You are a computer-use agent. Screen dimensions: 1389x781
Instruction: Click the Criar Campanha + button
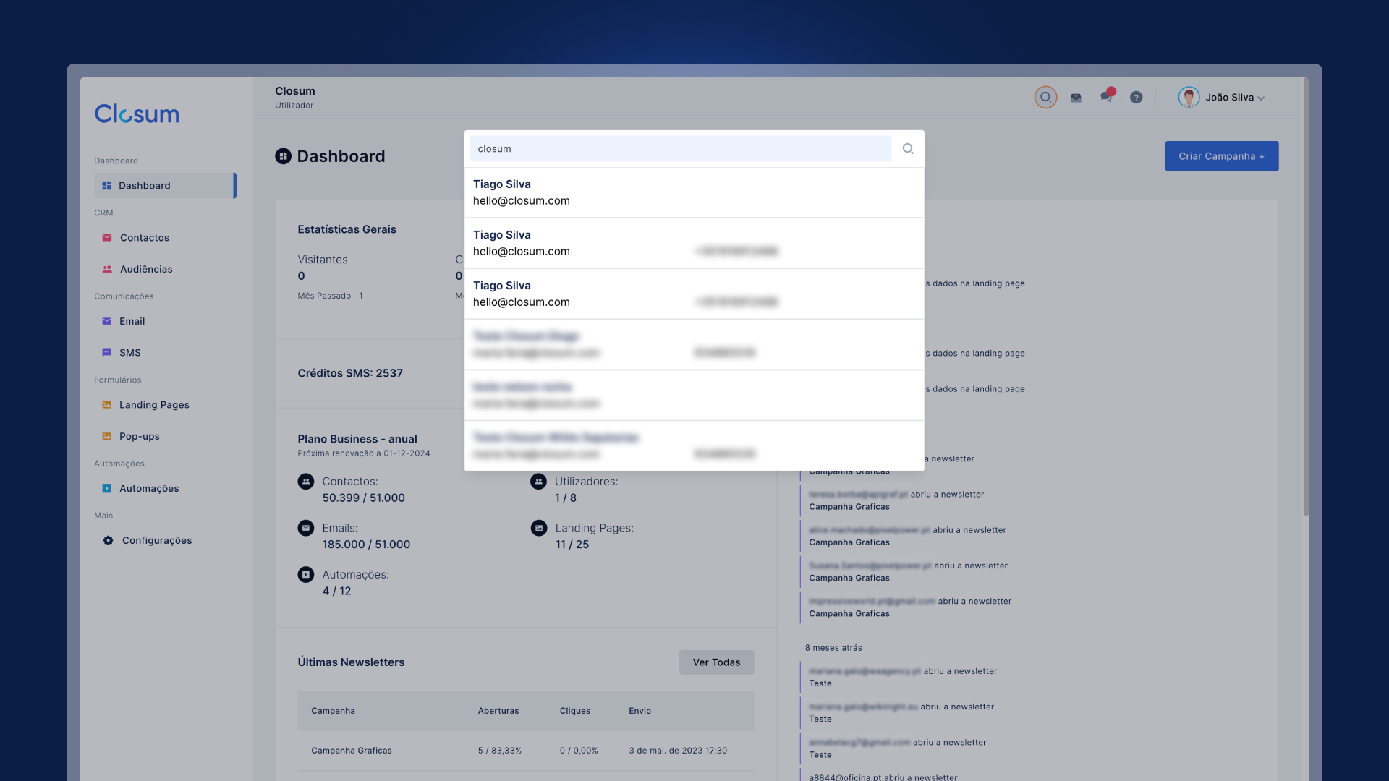1221,156
